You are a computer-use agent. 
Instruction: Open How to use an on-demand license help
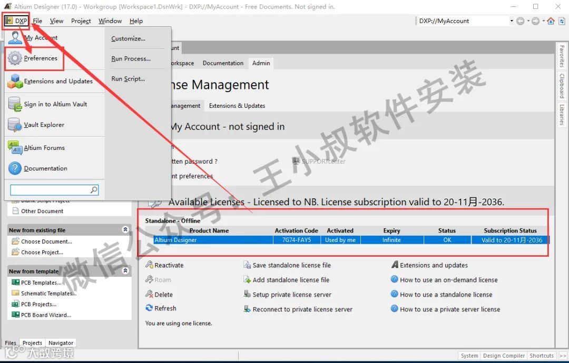tap(448, 280)
